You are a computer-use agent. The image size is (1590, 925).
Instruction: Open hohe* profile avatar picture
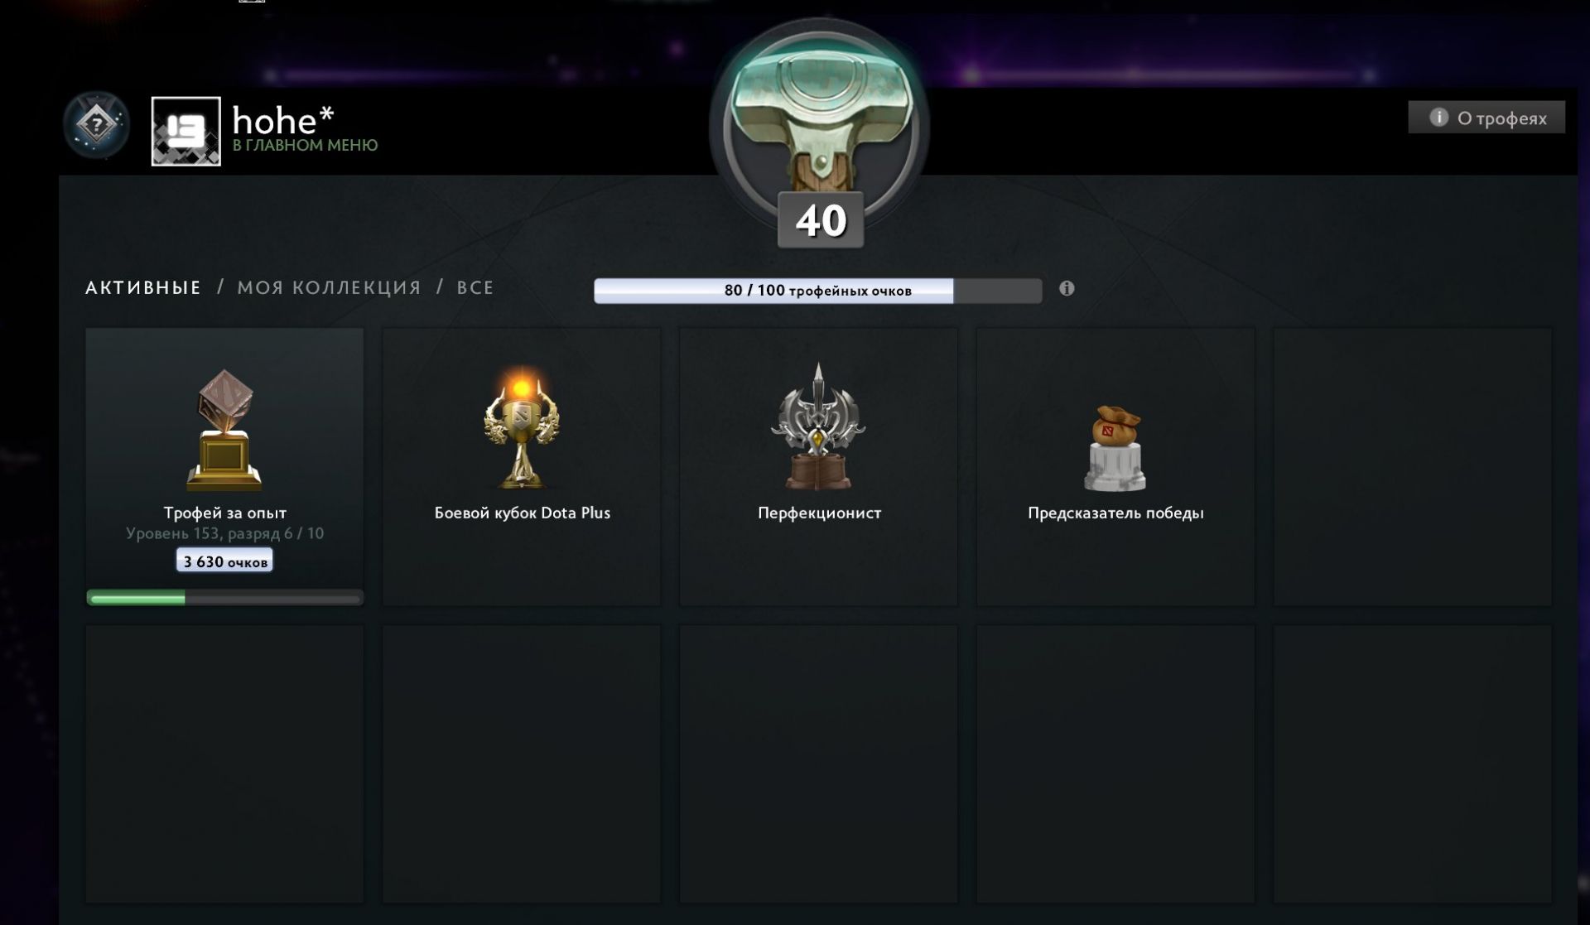click(186, 131)
